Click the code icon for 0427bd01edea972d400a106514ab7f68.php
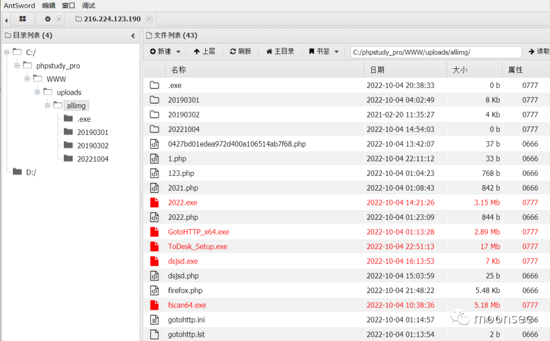This screenshot has height=341, width=550. tap(155, 144)
